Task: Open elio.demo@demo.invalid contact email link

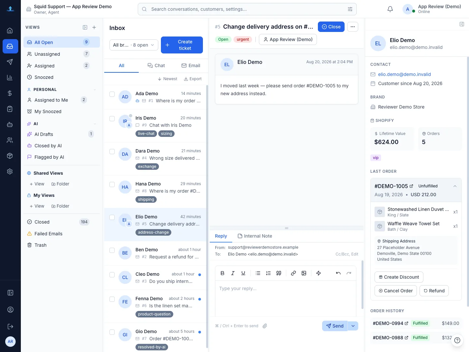Action: tap(405, 74)
